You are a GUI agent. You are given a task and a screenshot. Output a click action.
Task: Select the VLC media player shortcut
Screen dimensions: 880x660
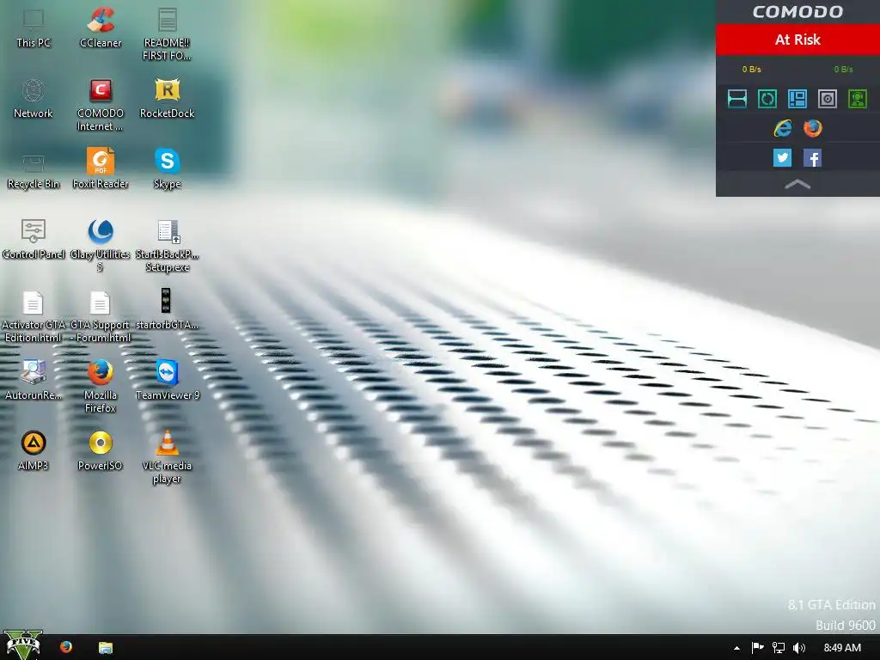[167, 458]
